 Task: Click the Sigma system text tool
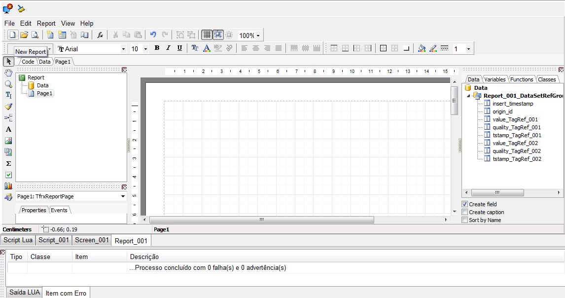click(x=8, y=163)
